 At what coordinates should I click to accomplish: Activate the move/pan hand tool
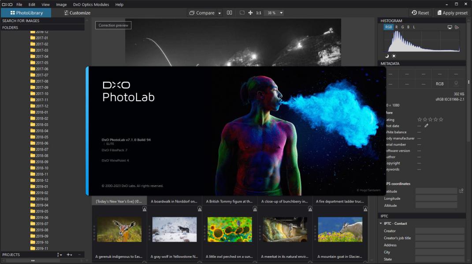(250, 13)
